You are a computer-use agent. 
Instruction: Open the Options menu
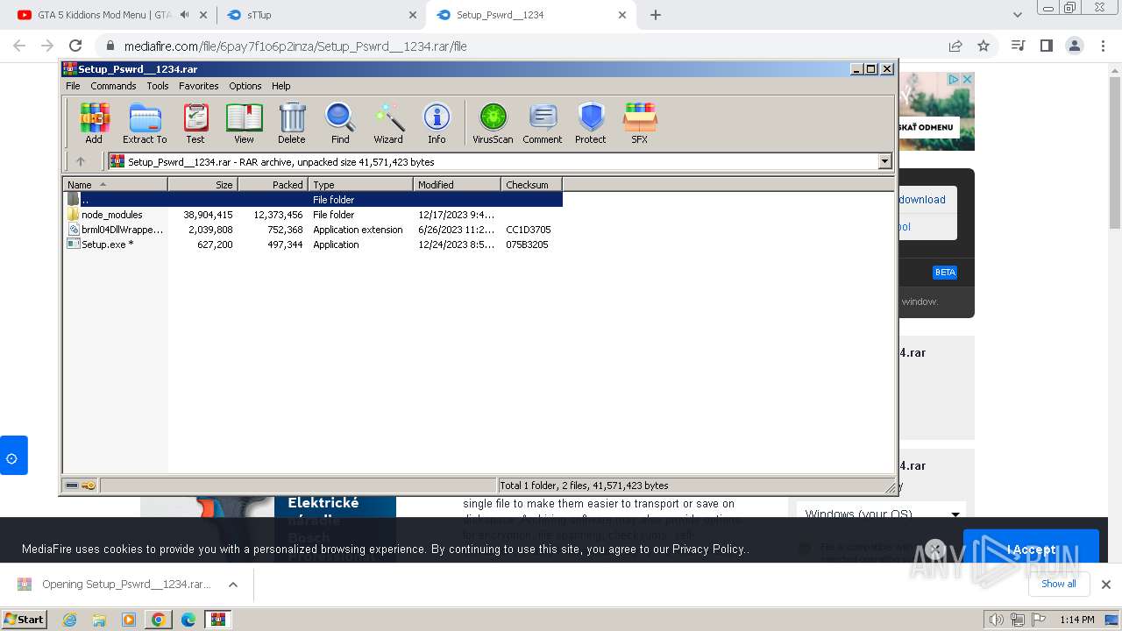245,86
